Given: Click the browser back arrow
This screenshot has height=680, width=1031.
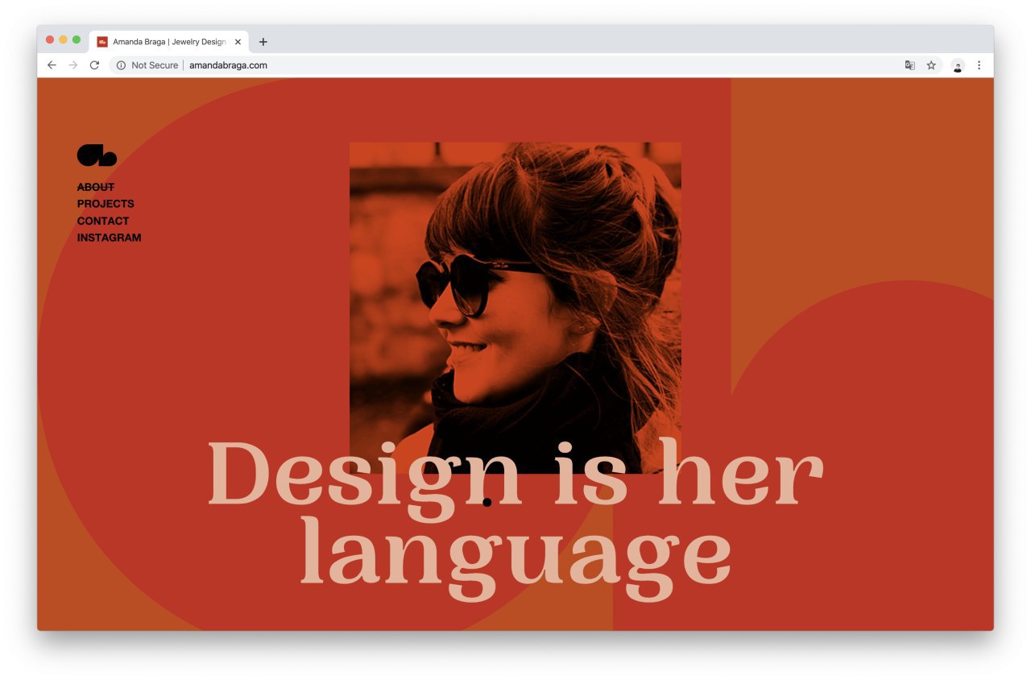Looking at the screenshot, I should (52, 65).
